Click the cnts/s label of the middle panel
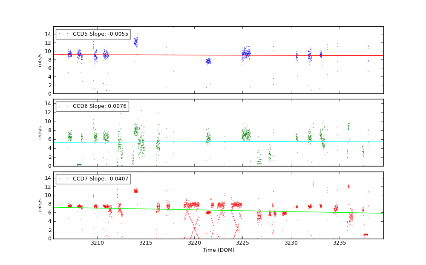The image size is (426, 265). pyautogui.click(x=40, y=132)
